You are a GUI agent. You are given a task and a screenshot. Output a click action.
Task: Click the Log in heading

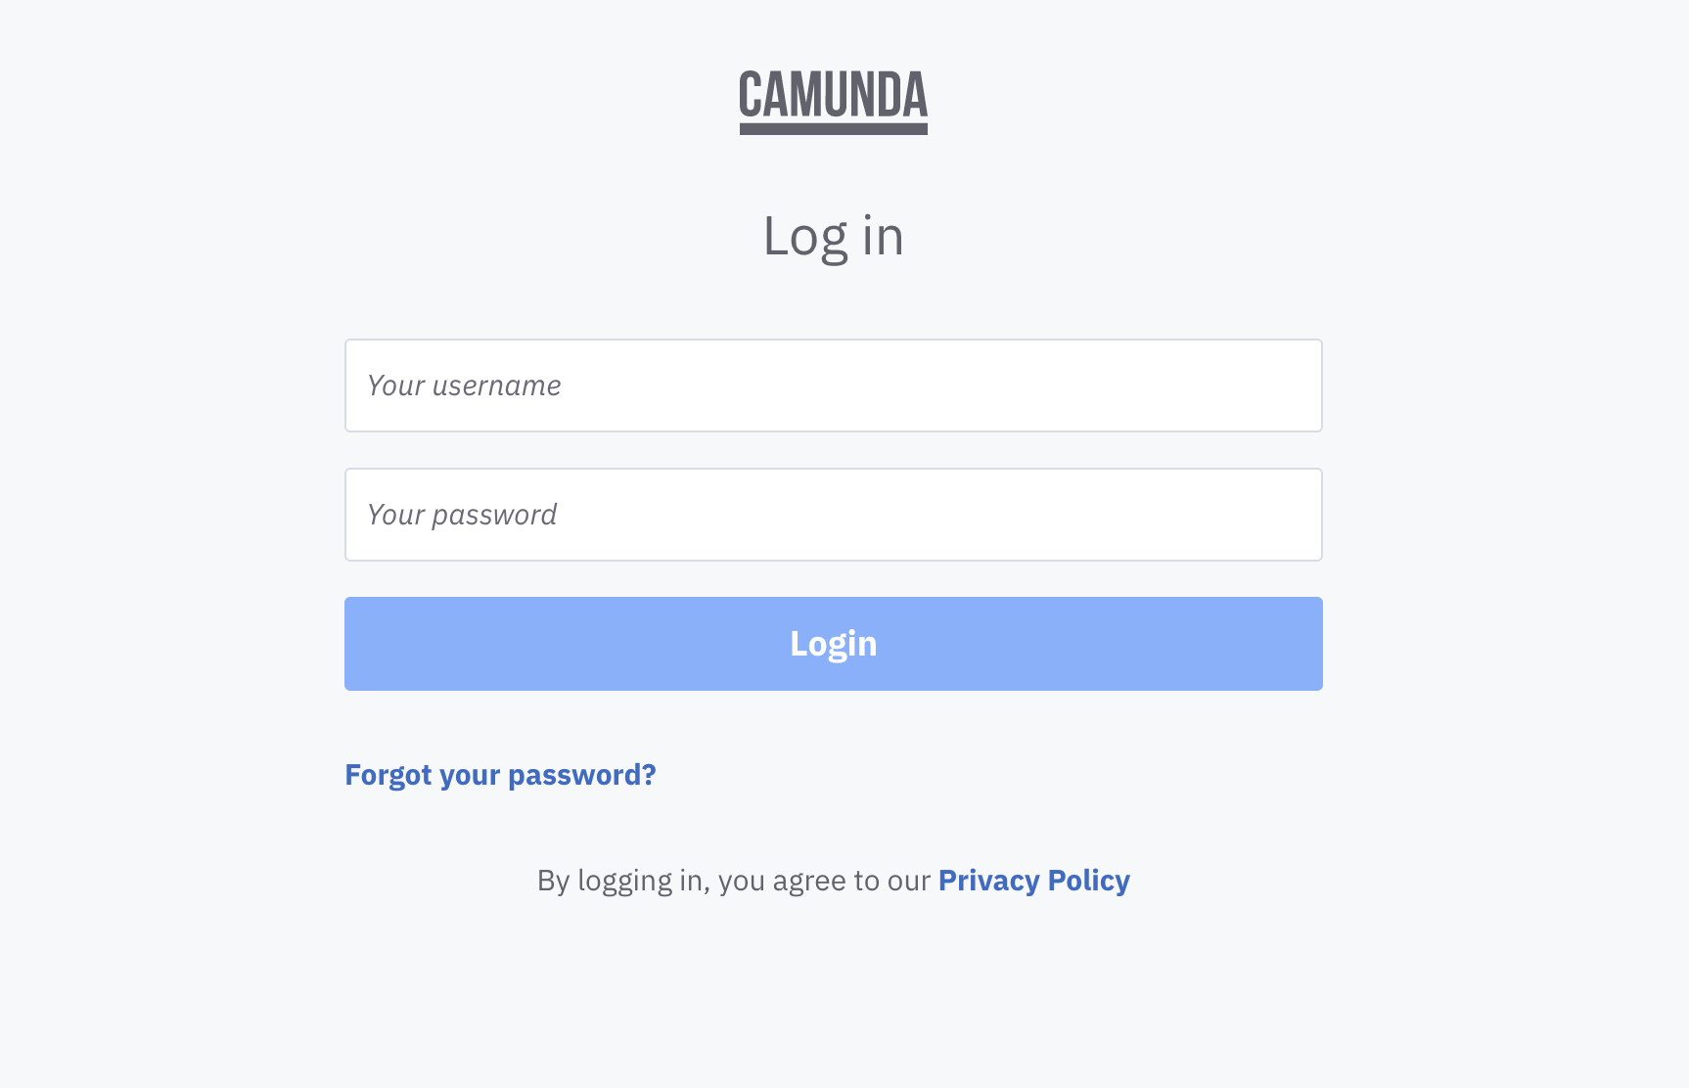833,237
